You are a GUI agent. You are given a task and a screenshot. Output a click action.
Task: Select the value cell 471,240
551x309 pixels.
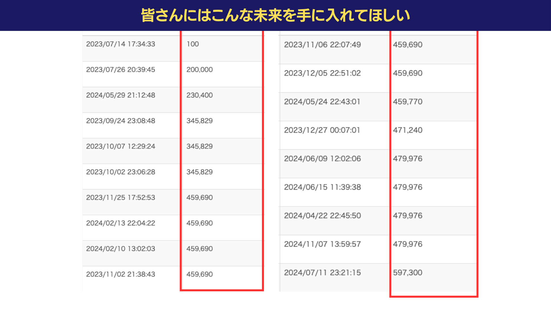(408, 130)
